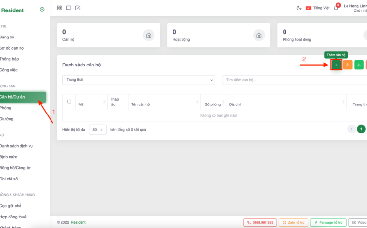Tick the select-all checkbox in table header
The width and height of the screenshot is (367, 228).
click(x=69, y=101)
